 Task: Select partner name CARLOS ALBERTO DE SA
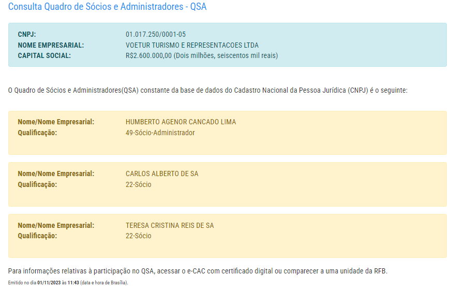(x=162, y=174)
